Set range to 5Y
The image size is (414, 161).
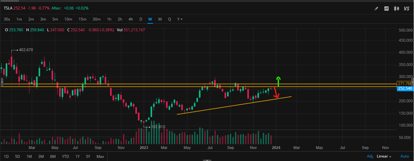click(x=88, y=157)
